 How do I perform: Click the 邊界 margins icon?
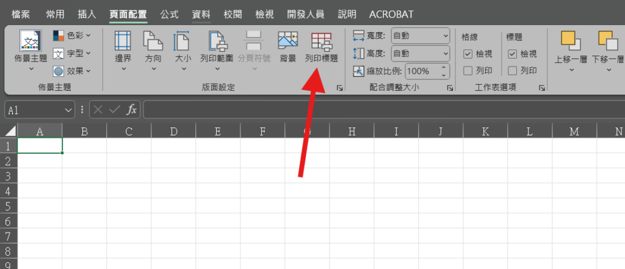123,41
